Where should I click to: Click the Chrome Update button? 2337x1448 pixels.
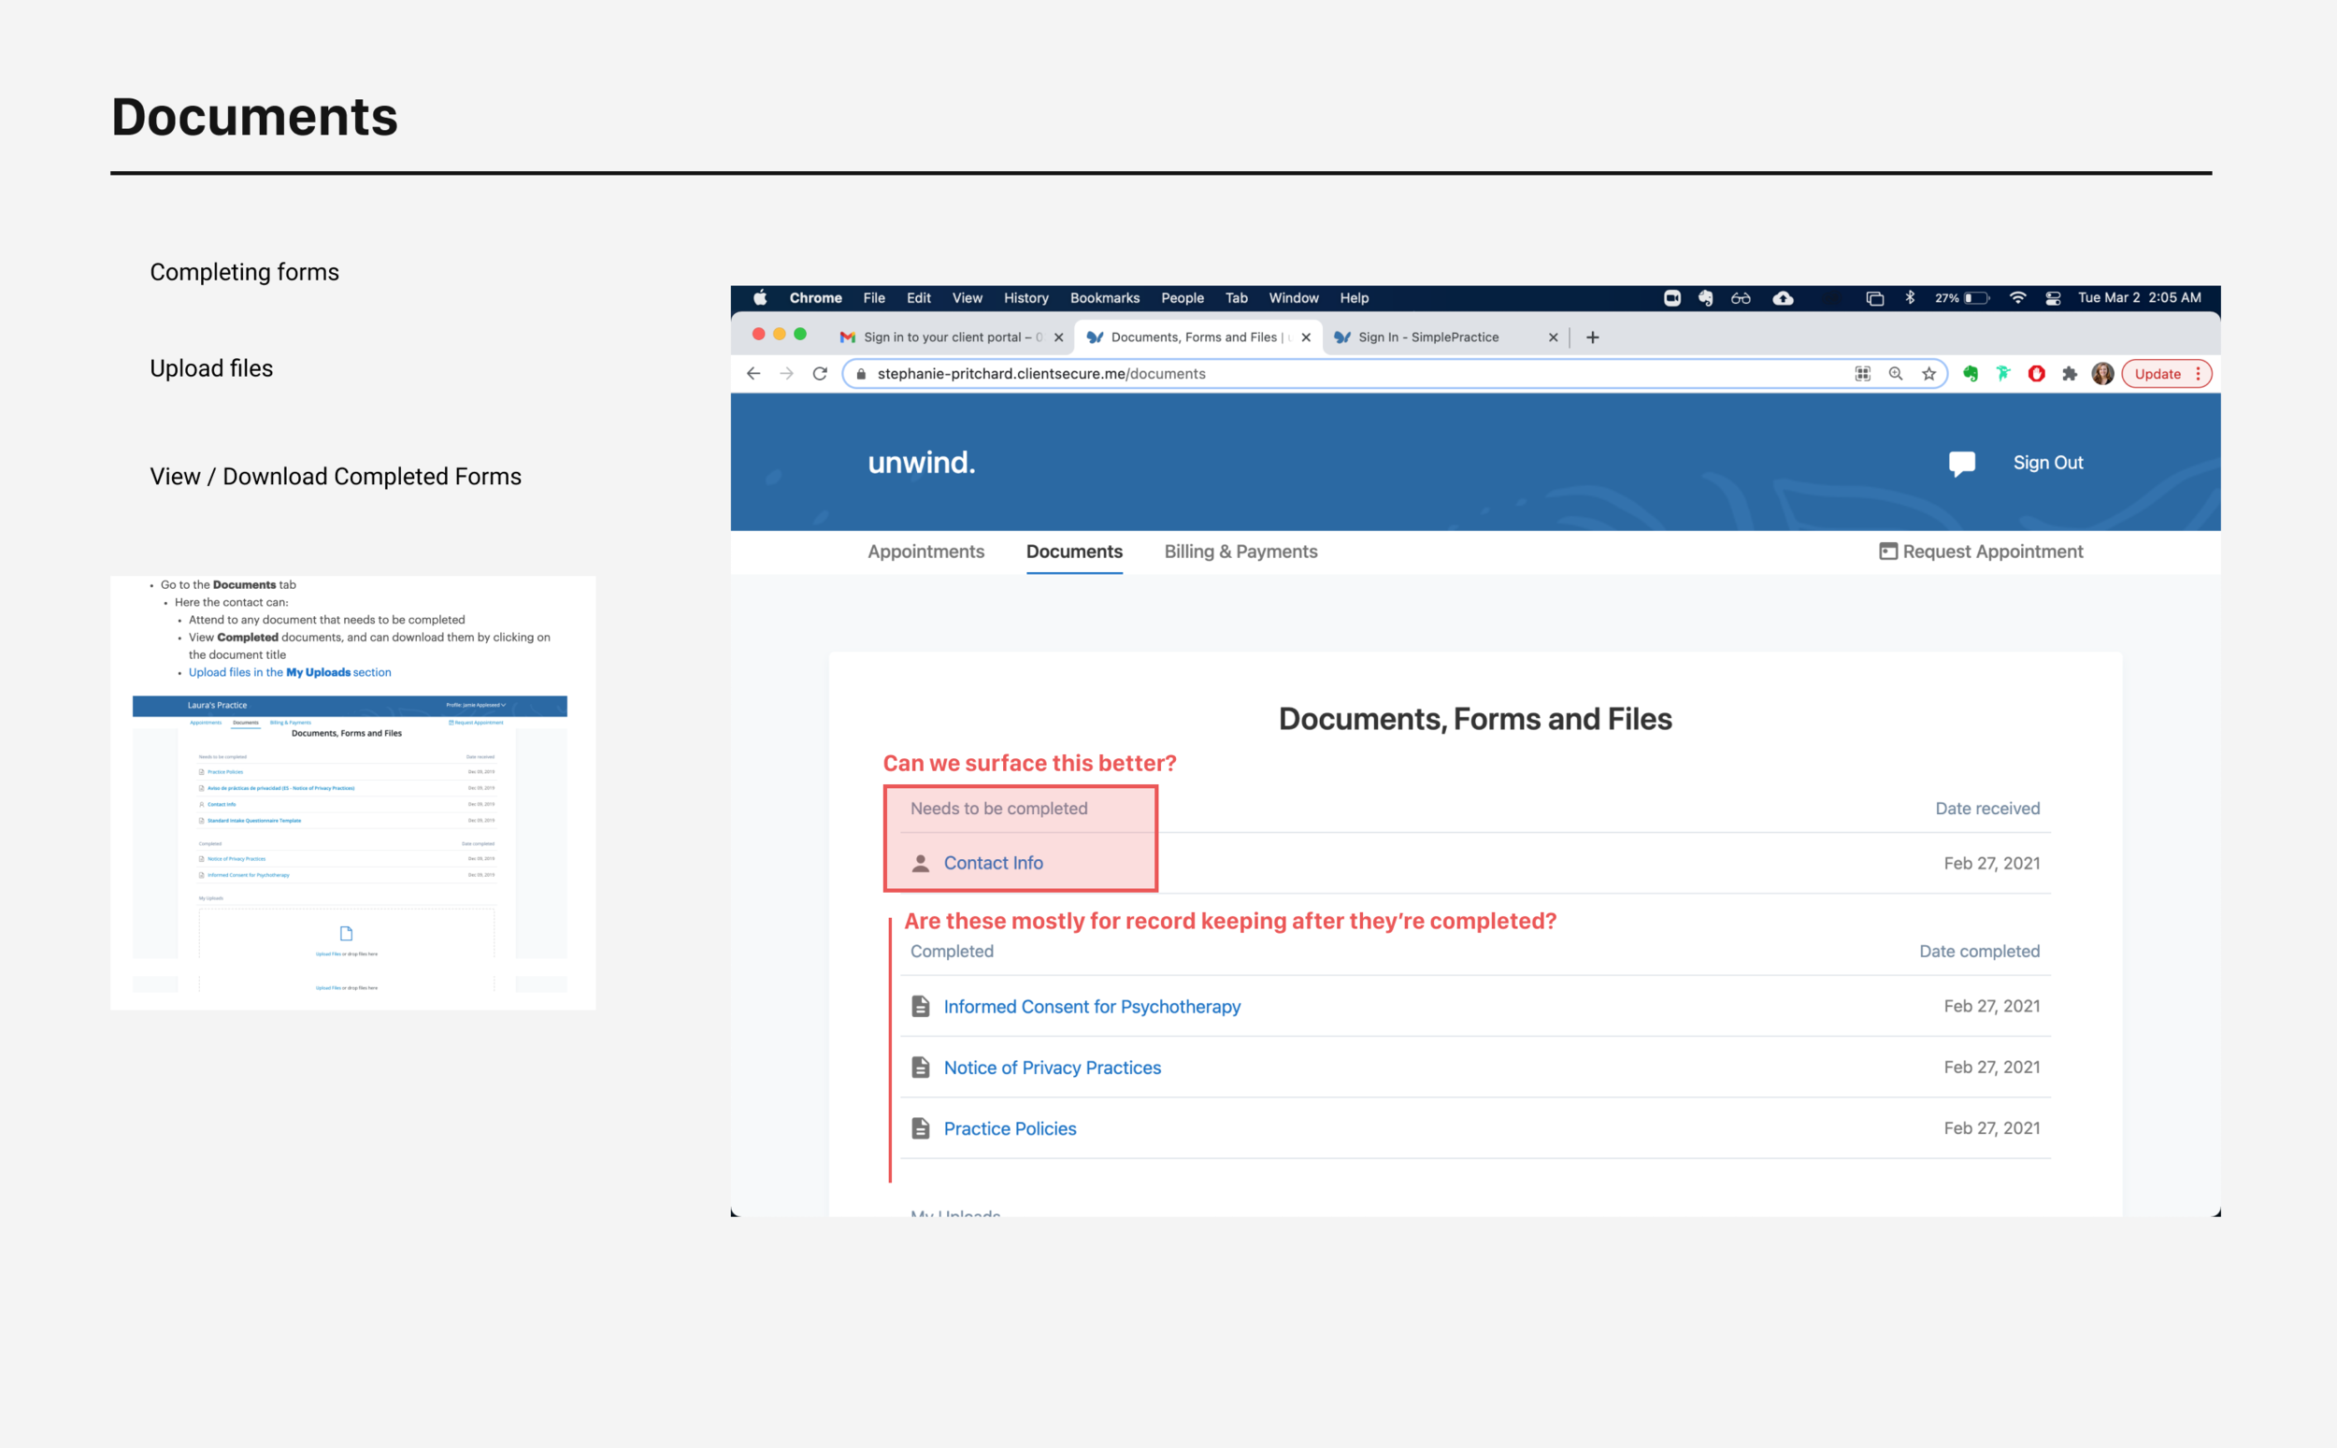(x=2166, y=374)
